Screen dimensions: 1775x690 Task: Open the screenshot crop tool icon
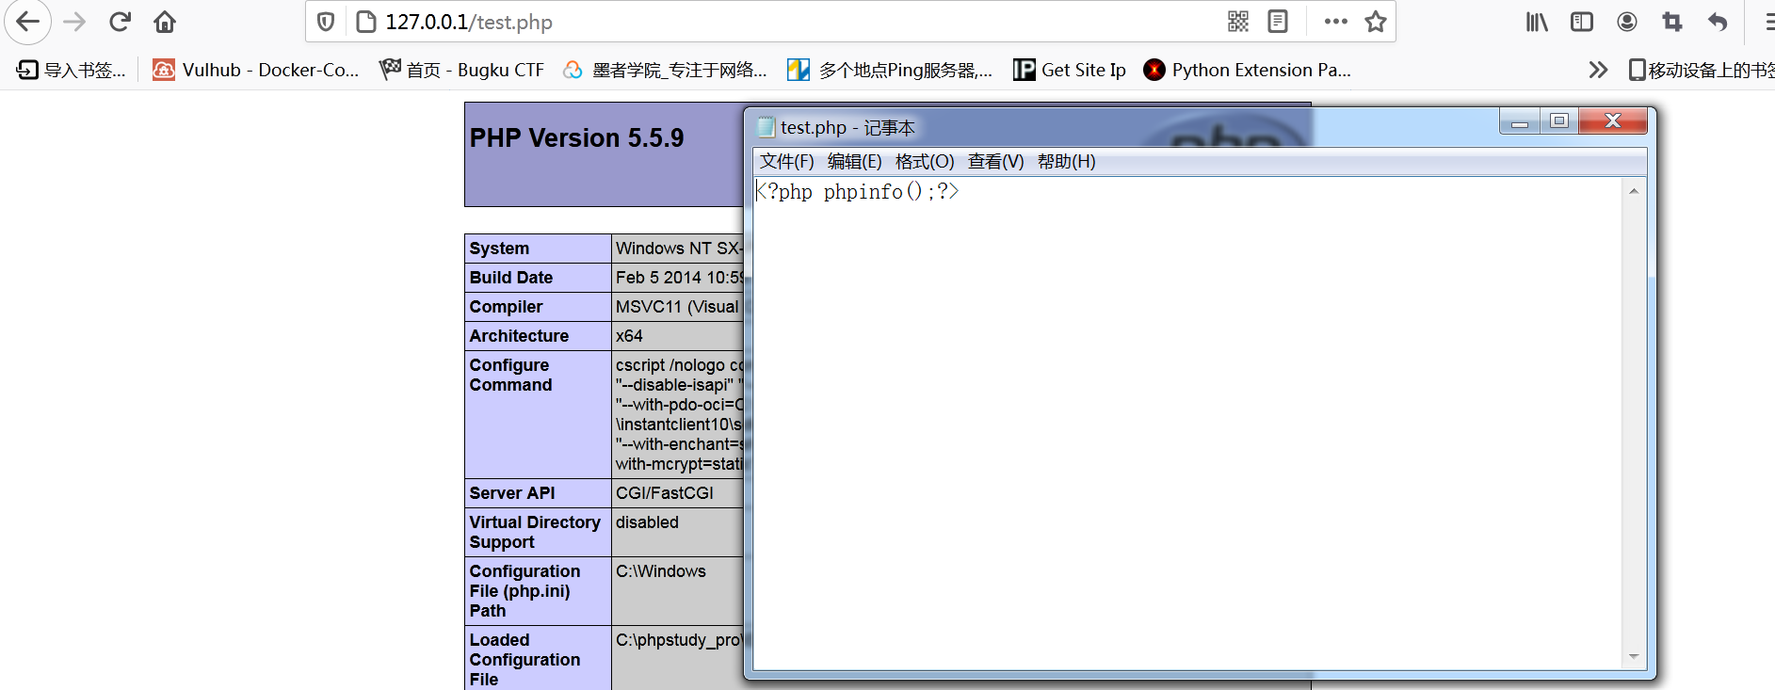pos(1672,22)
